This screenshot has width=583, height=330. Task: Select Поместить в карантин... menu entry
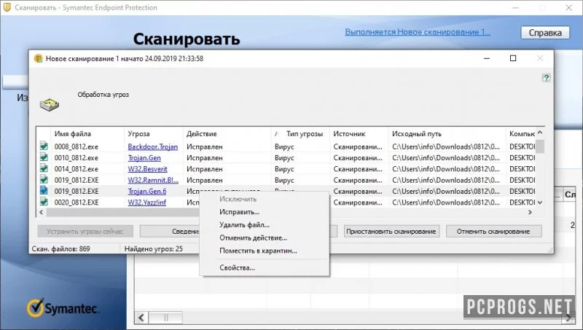coord(258,251)
